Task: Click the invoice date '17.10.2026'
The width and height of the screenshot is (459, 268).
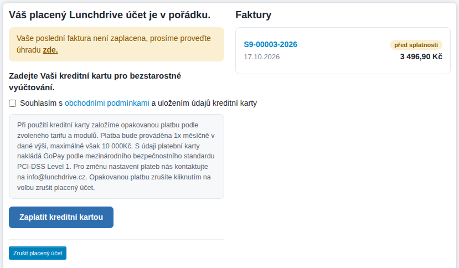Action: coord(262,57)
